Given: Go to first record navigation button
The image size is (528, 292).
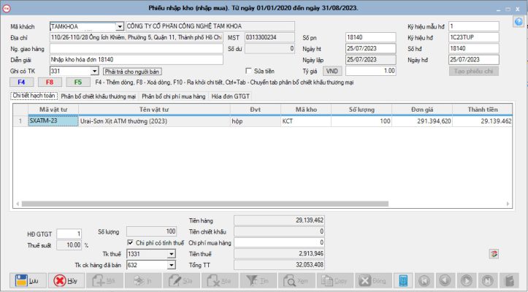Looking at the screenshot, I should (424, 280).
